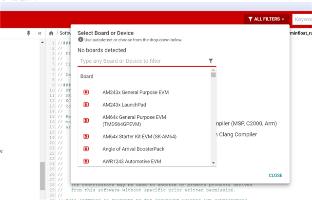This screenshot has width=312, height=200.
Task: Click the Keyword search field
Action: 302,19
